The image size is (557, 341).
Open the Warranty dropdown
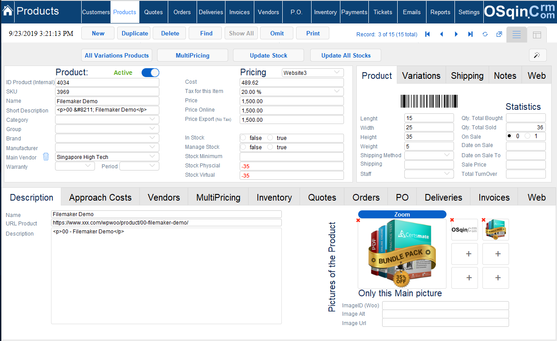click(x=75, y=166)
